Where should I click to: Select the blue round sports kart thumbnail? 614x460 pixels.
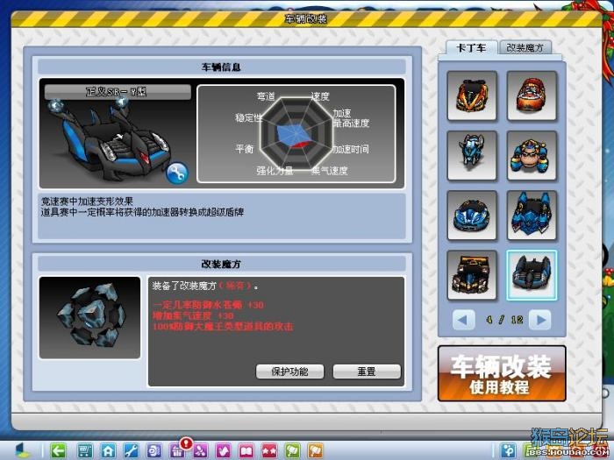click(x=472, y=216)
